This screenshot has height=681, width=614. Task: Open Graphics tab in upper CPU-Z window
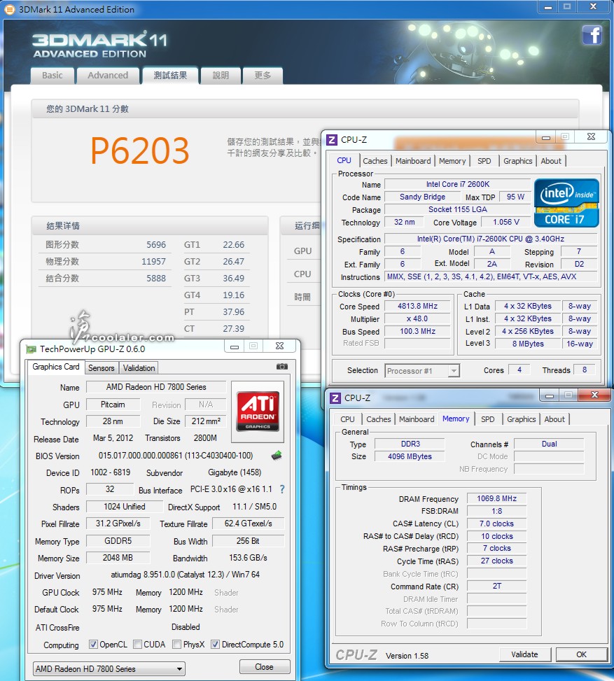point(517,161)
